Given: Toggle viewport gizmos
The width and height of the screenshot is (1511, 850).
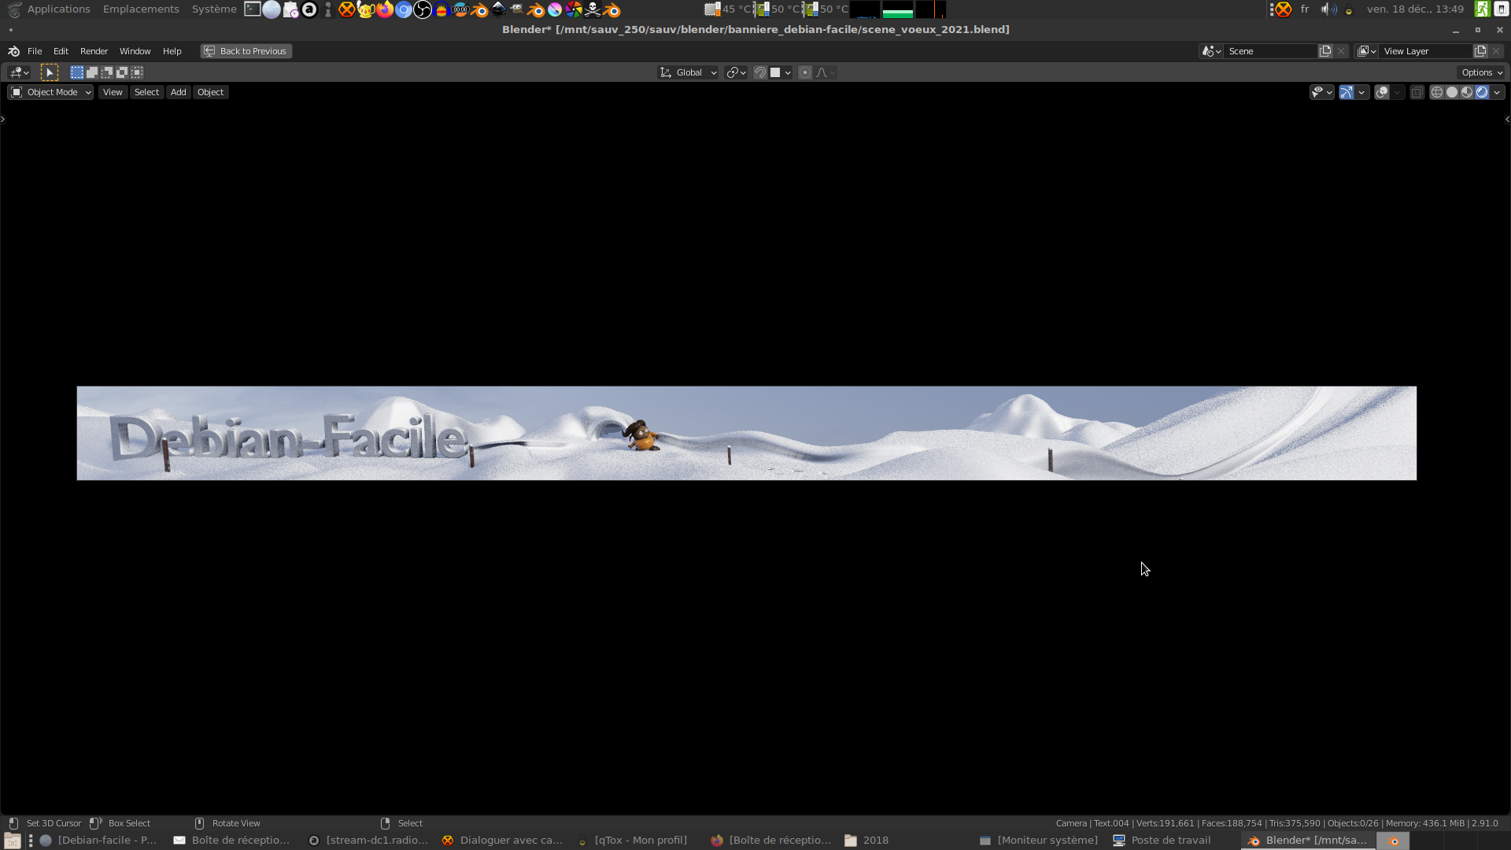Looking at the screenshot, I should coord(1347,92).
